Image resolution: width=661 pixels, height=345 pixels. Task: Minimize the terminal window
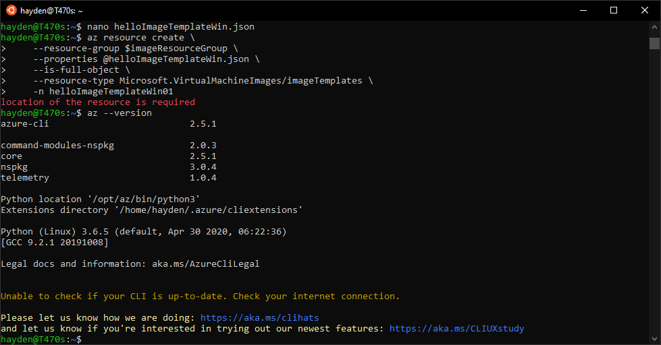583,10
